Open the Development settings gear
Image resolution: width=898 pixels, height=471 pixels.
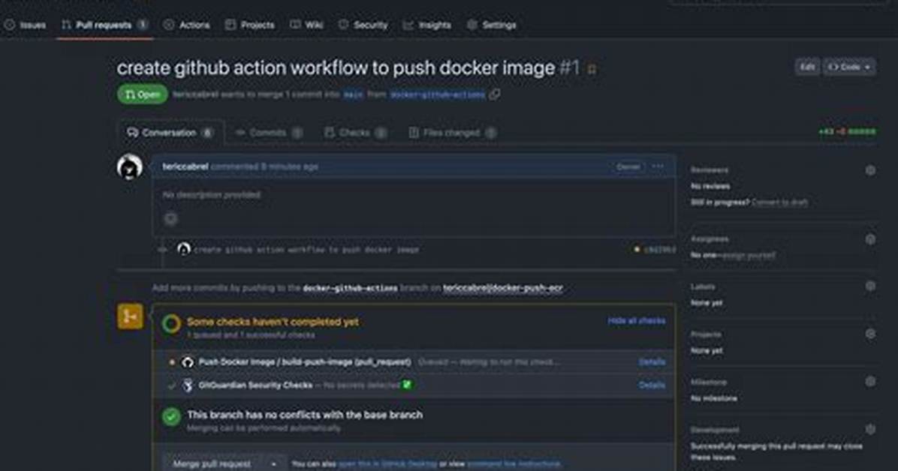[870, 429]
